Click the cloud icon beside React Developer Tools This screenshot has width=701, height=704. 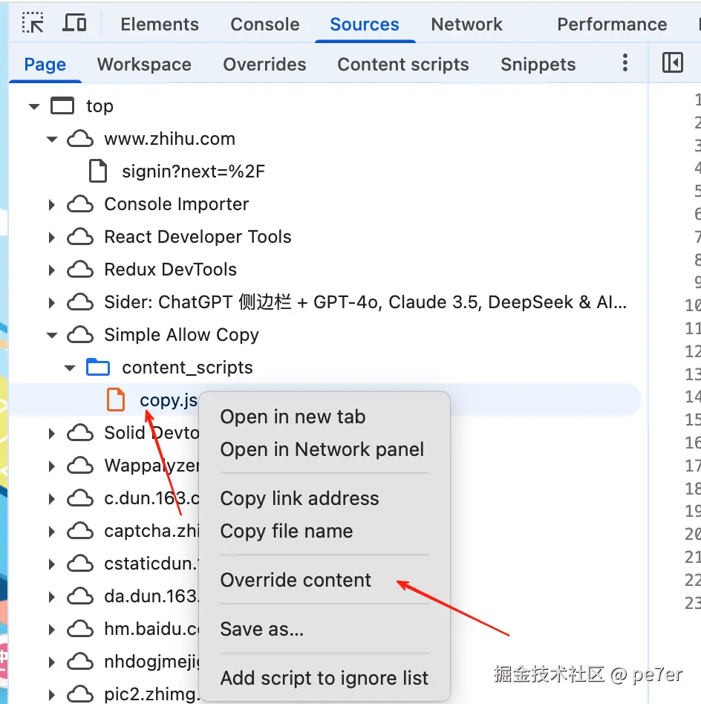(x=80, y=237)
